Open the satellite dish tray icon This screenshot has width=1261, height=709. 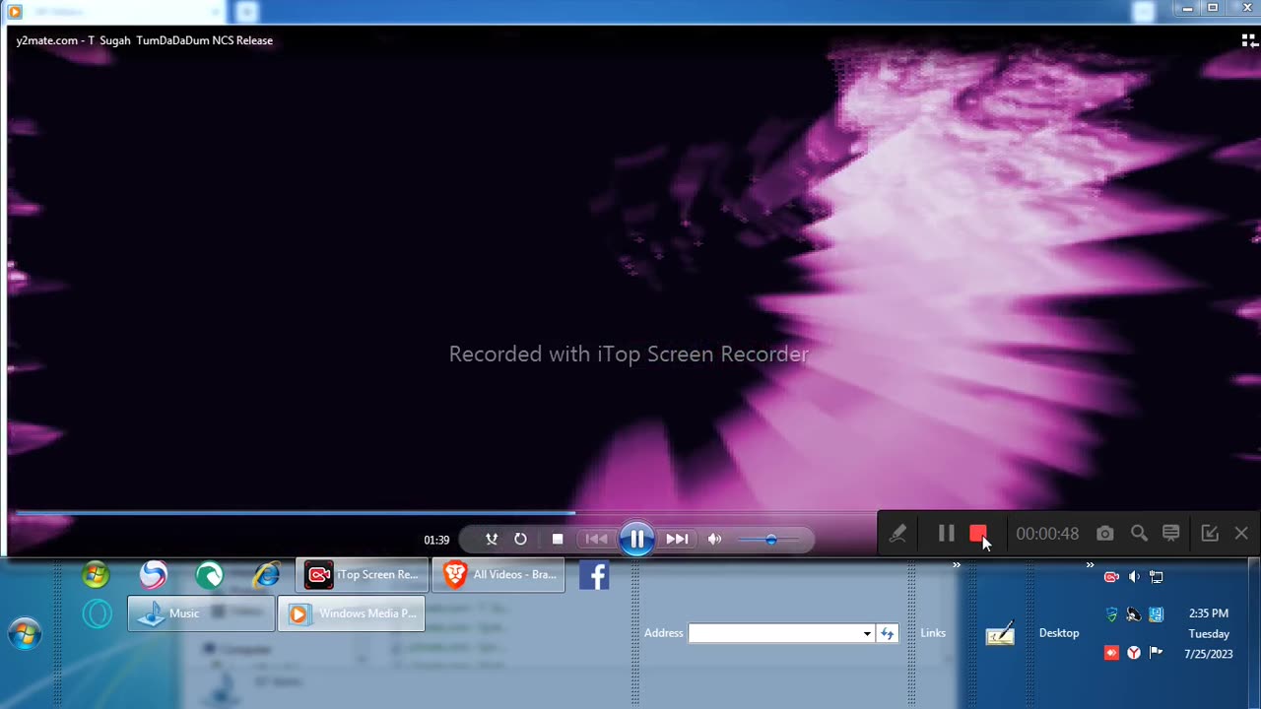(x=1134, y=614)
